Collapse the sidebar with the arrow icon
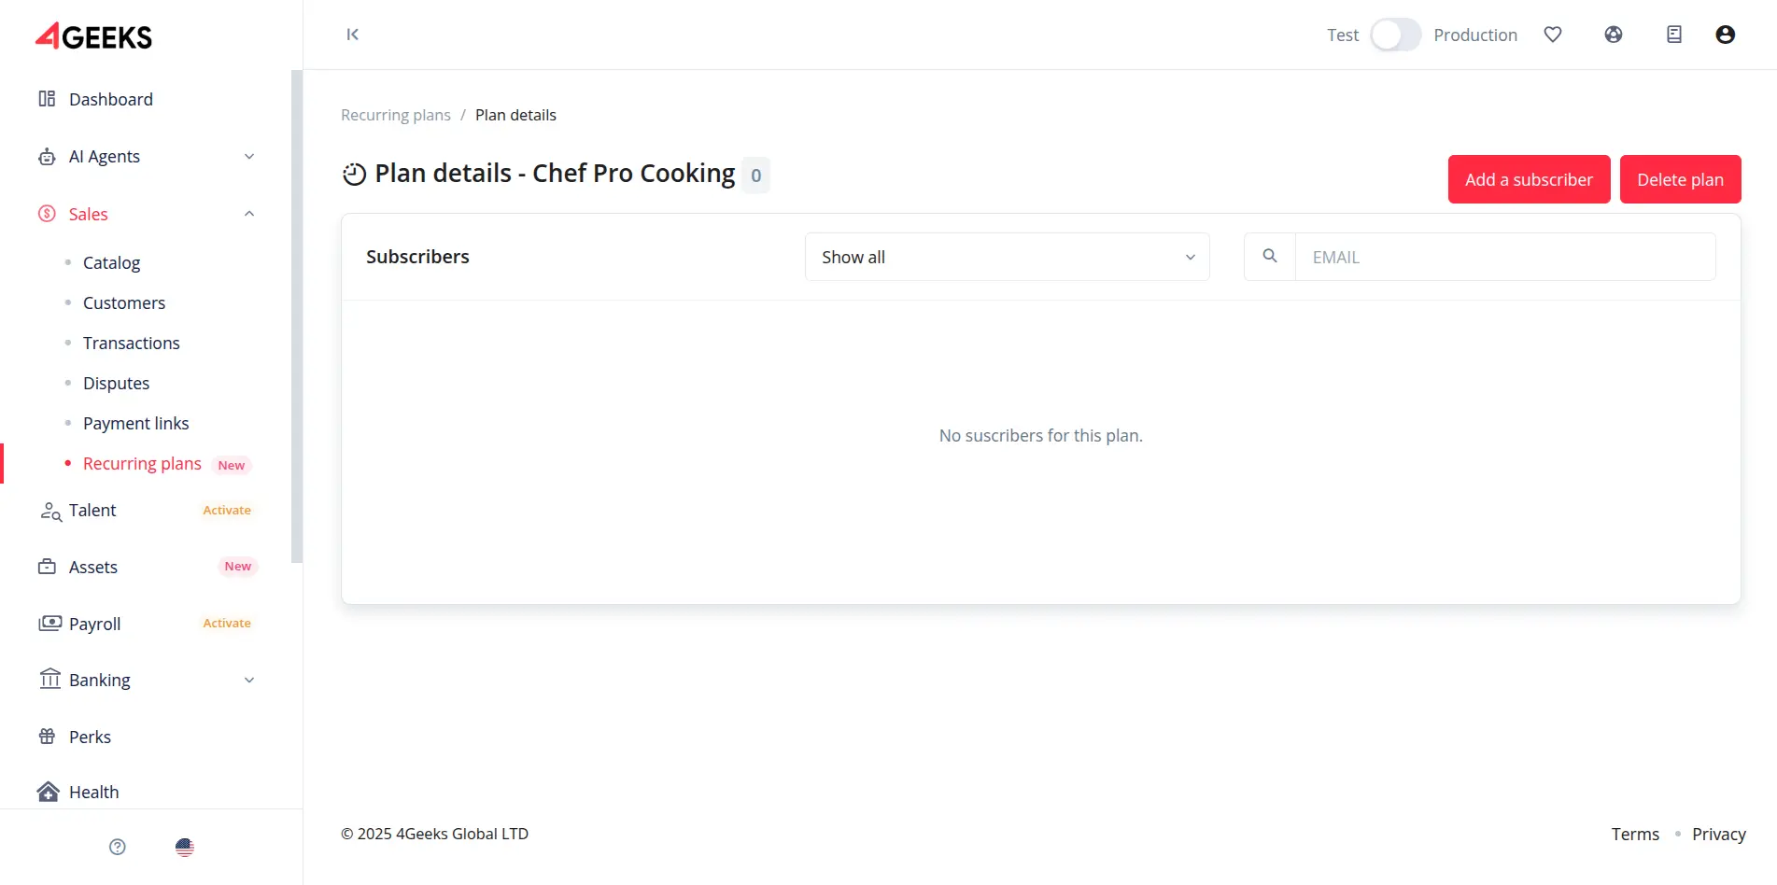Viewport: 1777px width, 885px height. pos(352,35)
